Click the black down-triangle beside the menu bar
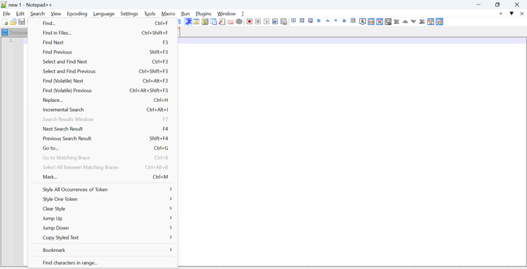527x269 pixels. click(x=512, y=14)
